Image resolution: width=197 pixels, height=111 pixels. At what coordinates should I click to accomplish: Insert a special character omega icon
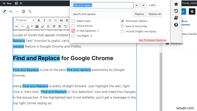(x=48, y=26)
